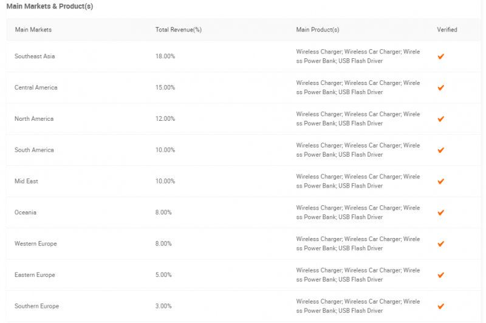Click the verified checkmark for South America
Image resolution: width=486 pixels, height=323 pixels.
[441, 150]
